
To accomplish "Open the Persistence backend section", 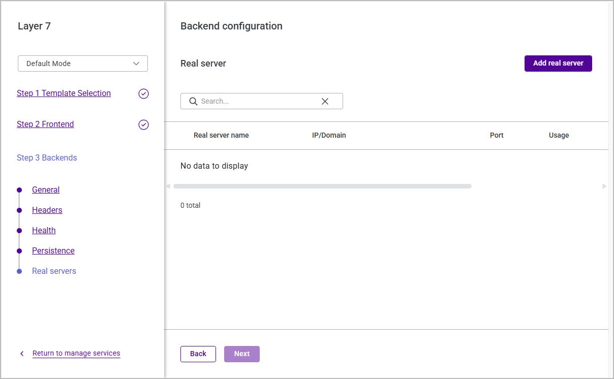I will (53, 251).
